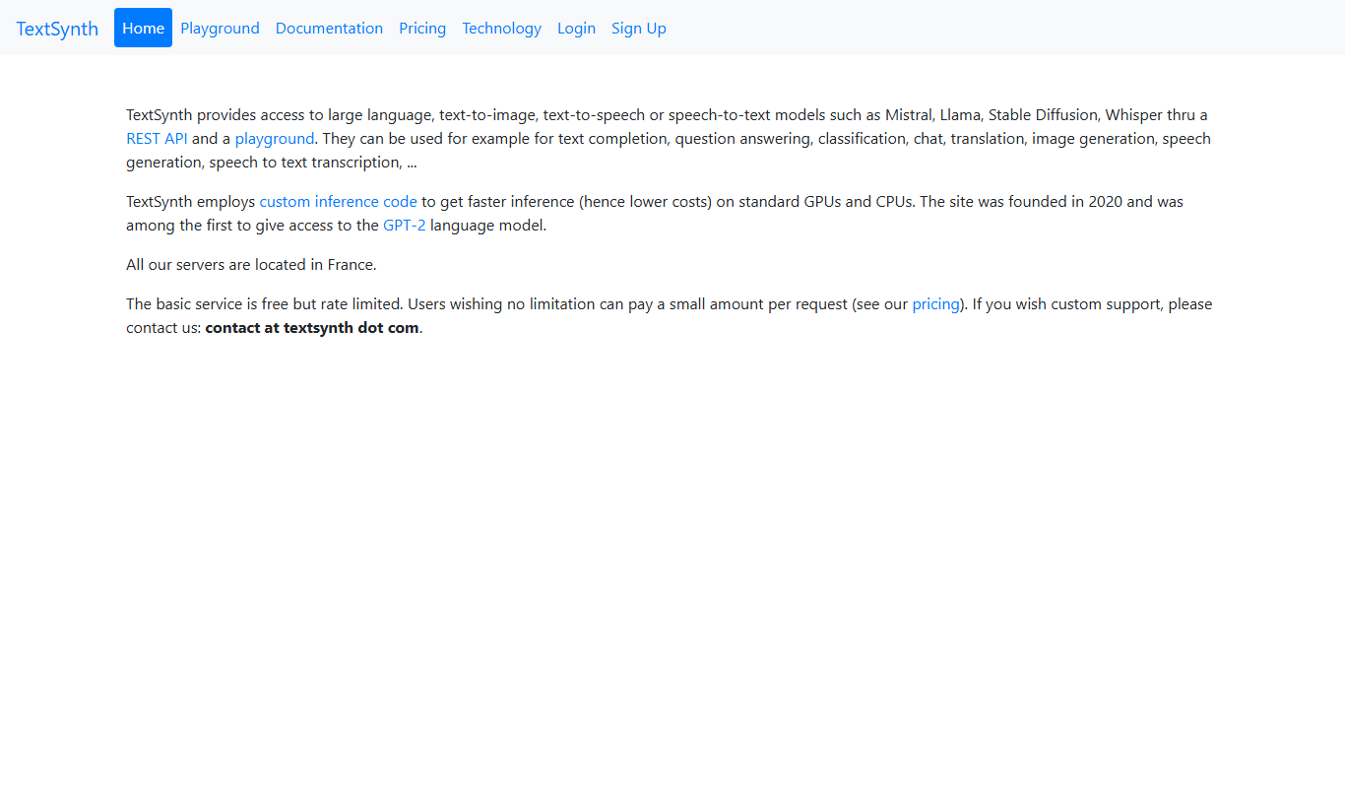Viewport: 1345px width, 788px height.
Task: Open the Pricing page from navbar
Action: pos(422,28)
